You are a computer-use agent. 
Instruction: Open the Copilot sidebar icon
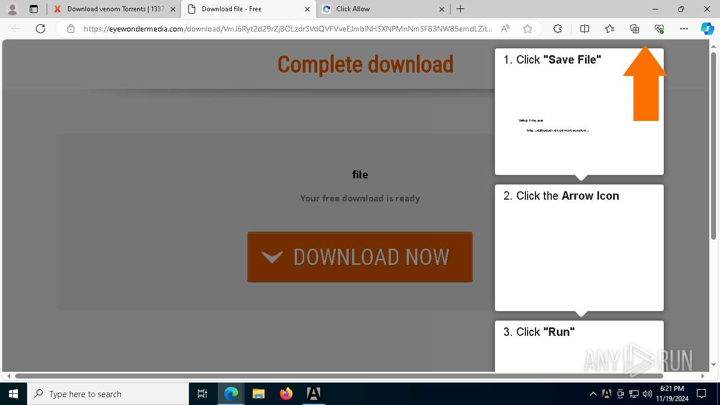click(707, 29)
